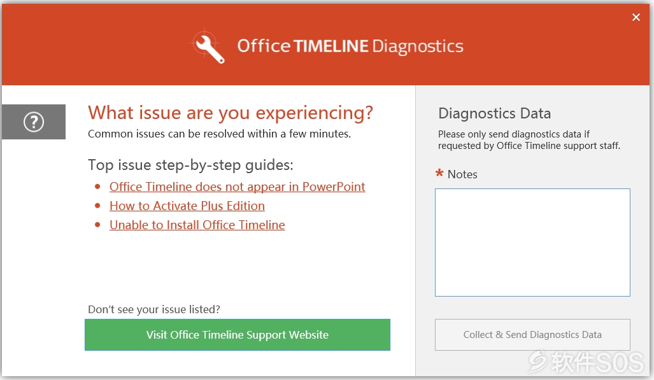Click the 'Office TIMELINE Diagnostics' header title
The image size is (654, 380).
(x=350, y=46)
